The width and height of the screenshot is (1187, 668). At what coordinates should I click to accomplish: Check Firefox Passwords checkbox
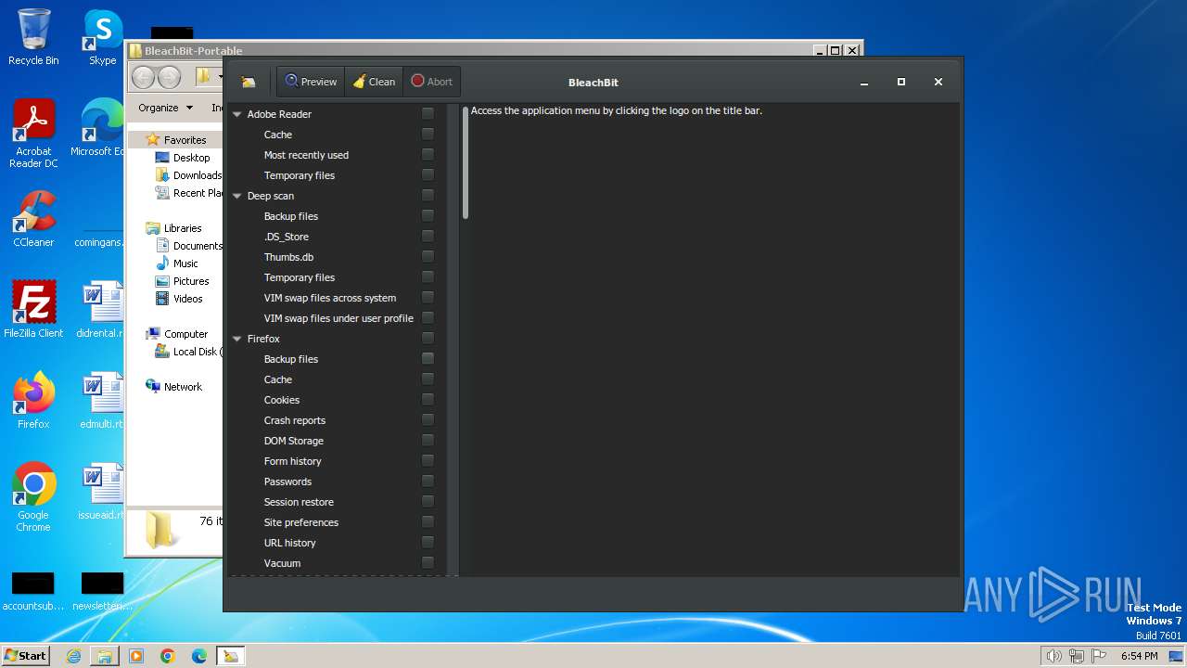[428, 482]
